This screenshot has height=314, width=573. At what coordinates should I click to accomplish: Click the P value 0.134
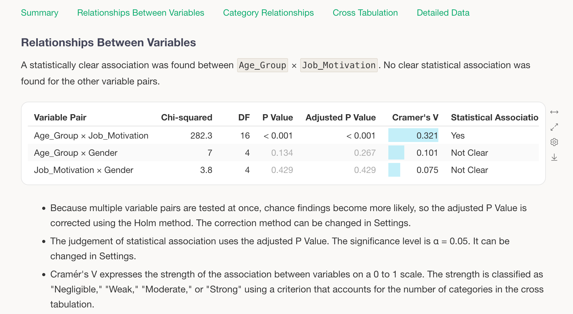(282, 153)
